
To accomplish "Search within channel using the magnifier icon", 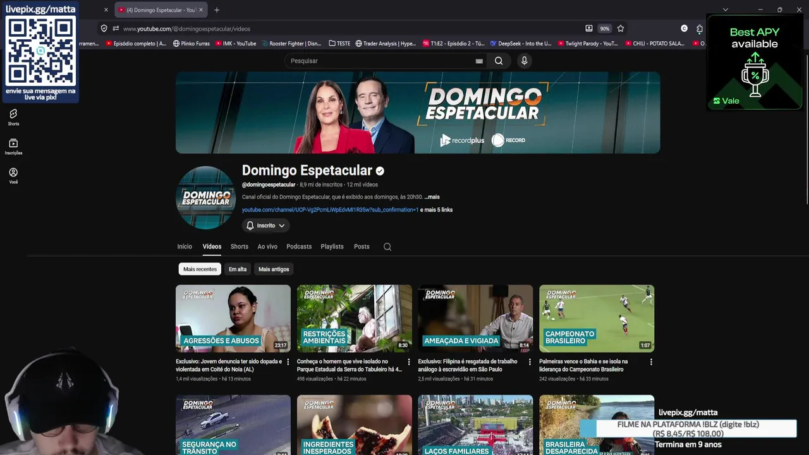I will (x=387, y=246).
